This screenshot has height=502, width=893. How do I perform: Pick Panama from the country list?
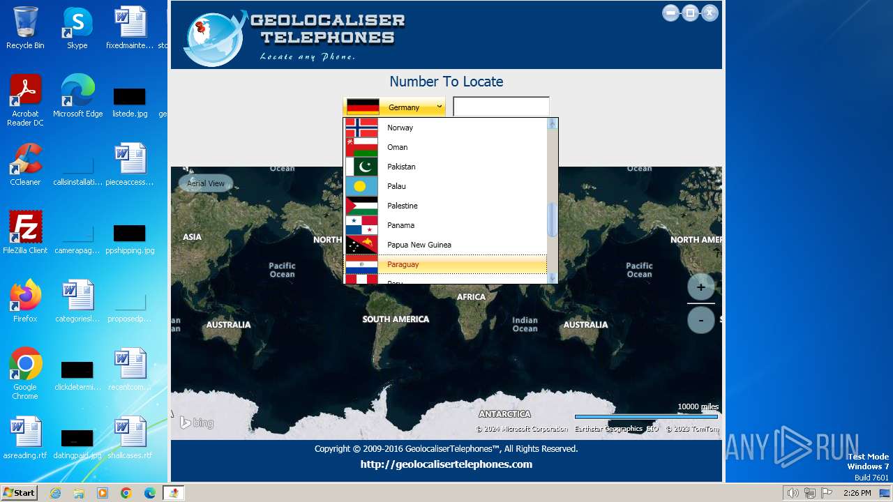[446, 225]
